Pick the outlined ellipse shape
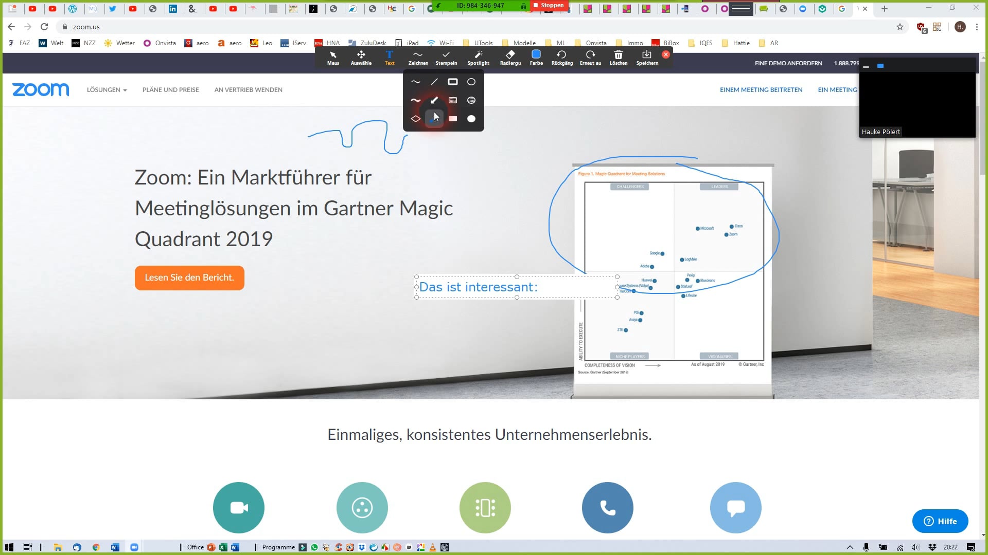Image resolution: width=988 pixels, height=555 pixels. [471, 82]
